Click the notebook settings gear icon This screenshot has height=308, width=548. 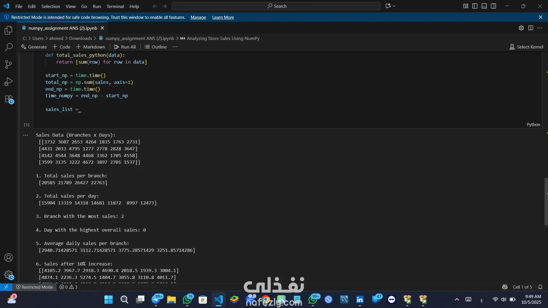coord(521,28)
